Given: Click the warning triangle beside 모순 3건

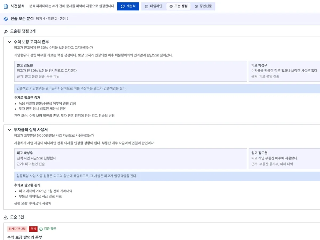Looking at the screenshot, I should point(6,217).
